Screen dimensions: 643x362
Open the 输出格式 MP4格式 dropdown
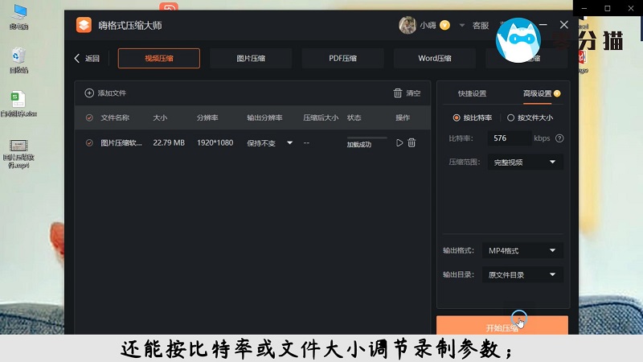pos(522,250)
